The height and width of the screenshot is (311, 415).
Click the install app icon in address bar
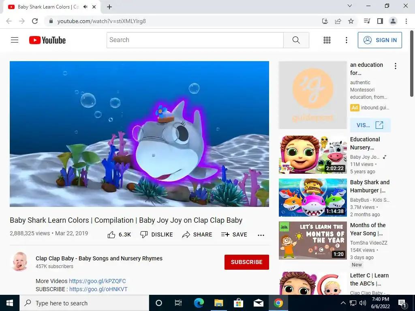click(325, 21)
